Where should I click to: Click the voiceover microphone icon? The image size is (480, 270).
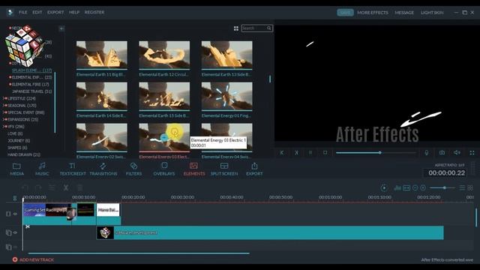[x=427, y=152]
